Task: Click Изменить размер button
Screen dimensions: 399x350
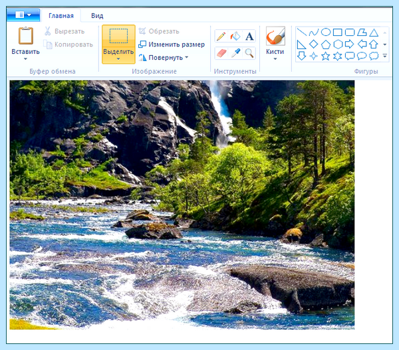Action: [172, 44]
